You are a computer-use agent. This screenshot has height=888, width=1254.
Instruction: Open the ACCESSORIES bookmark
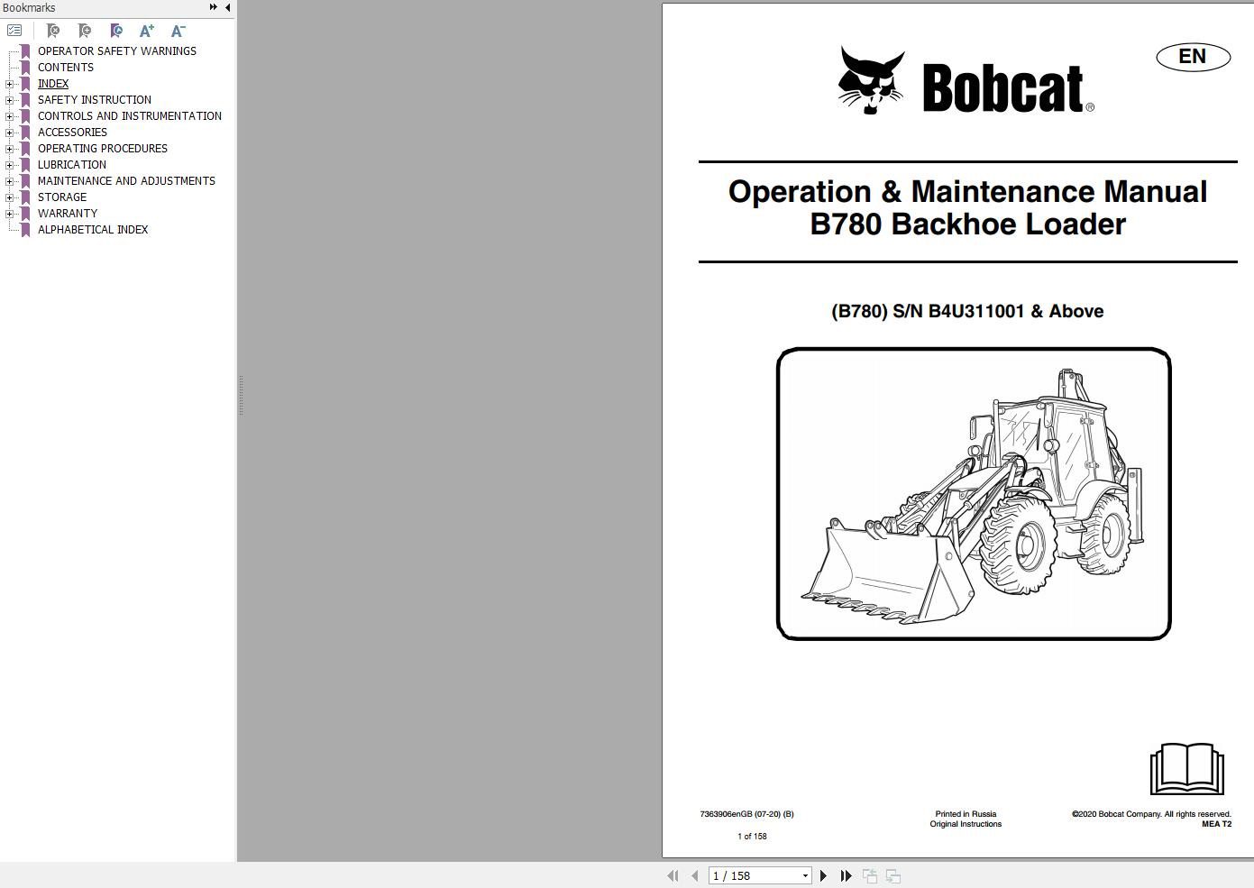[x=72, y=133]
